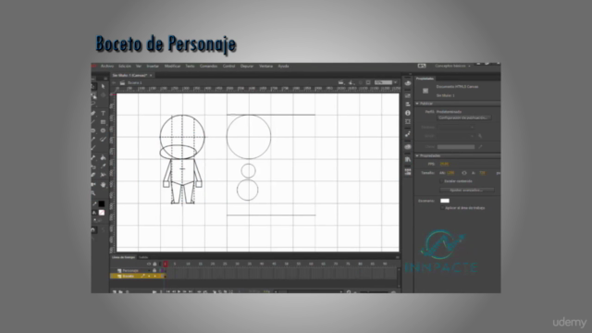The image size is (592, 333).
Task: Open the Conceptos básicos workspace dropdown
Action: 452,66
